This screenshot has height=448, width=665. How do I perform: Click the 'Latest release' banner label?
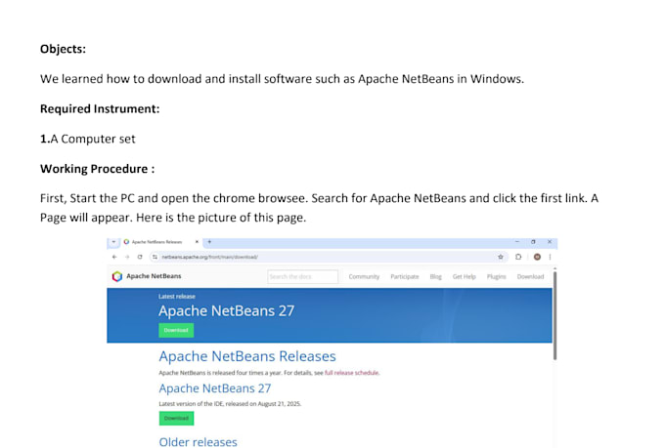pyautogui.click(x=177, y=297)
